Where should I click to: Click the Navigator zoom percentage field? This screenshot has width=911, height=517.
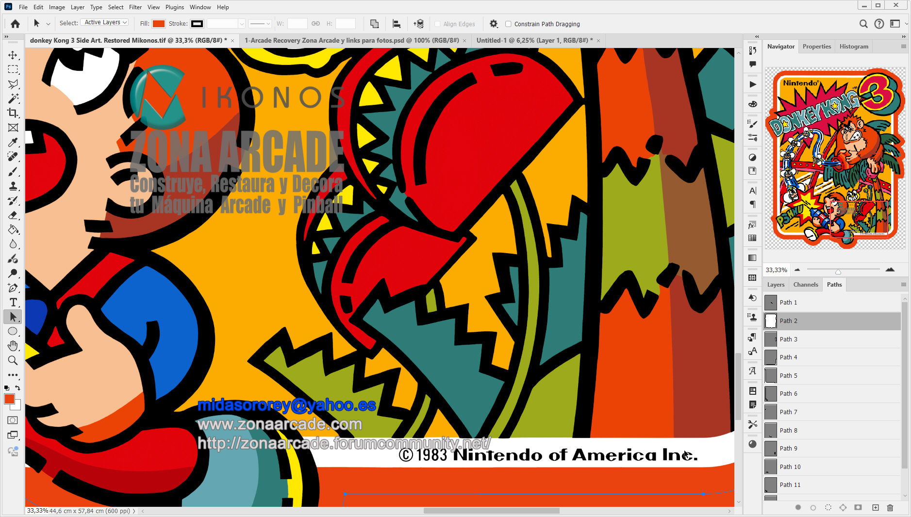pos(777,270)
